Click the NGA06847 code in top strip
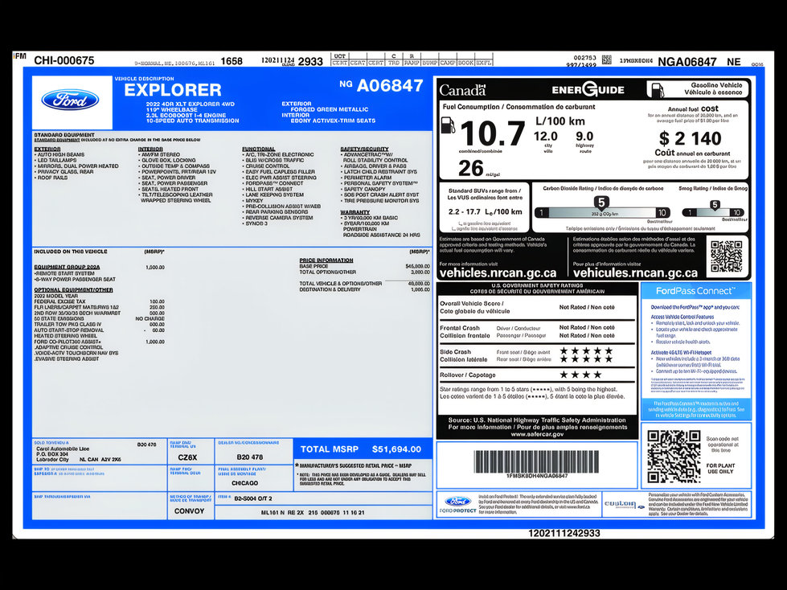 (687, 62)
